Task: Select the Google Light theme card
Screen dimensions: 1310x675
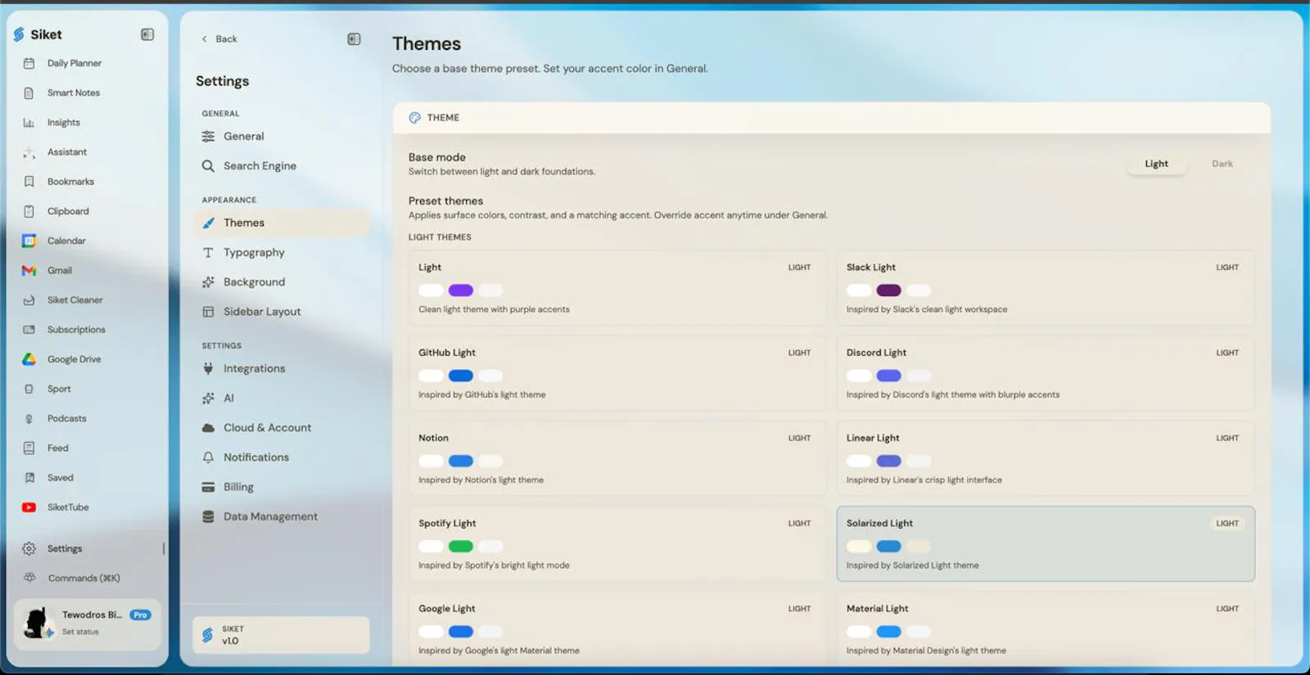Action: (617, 628)
